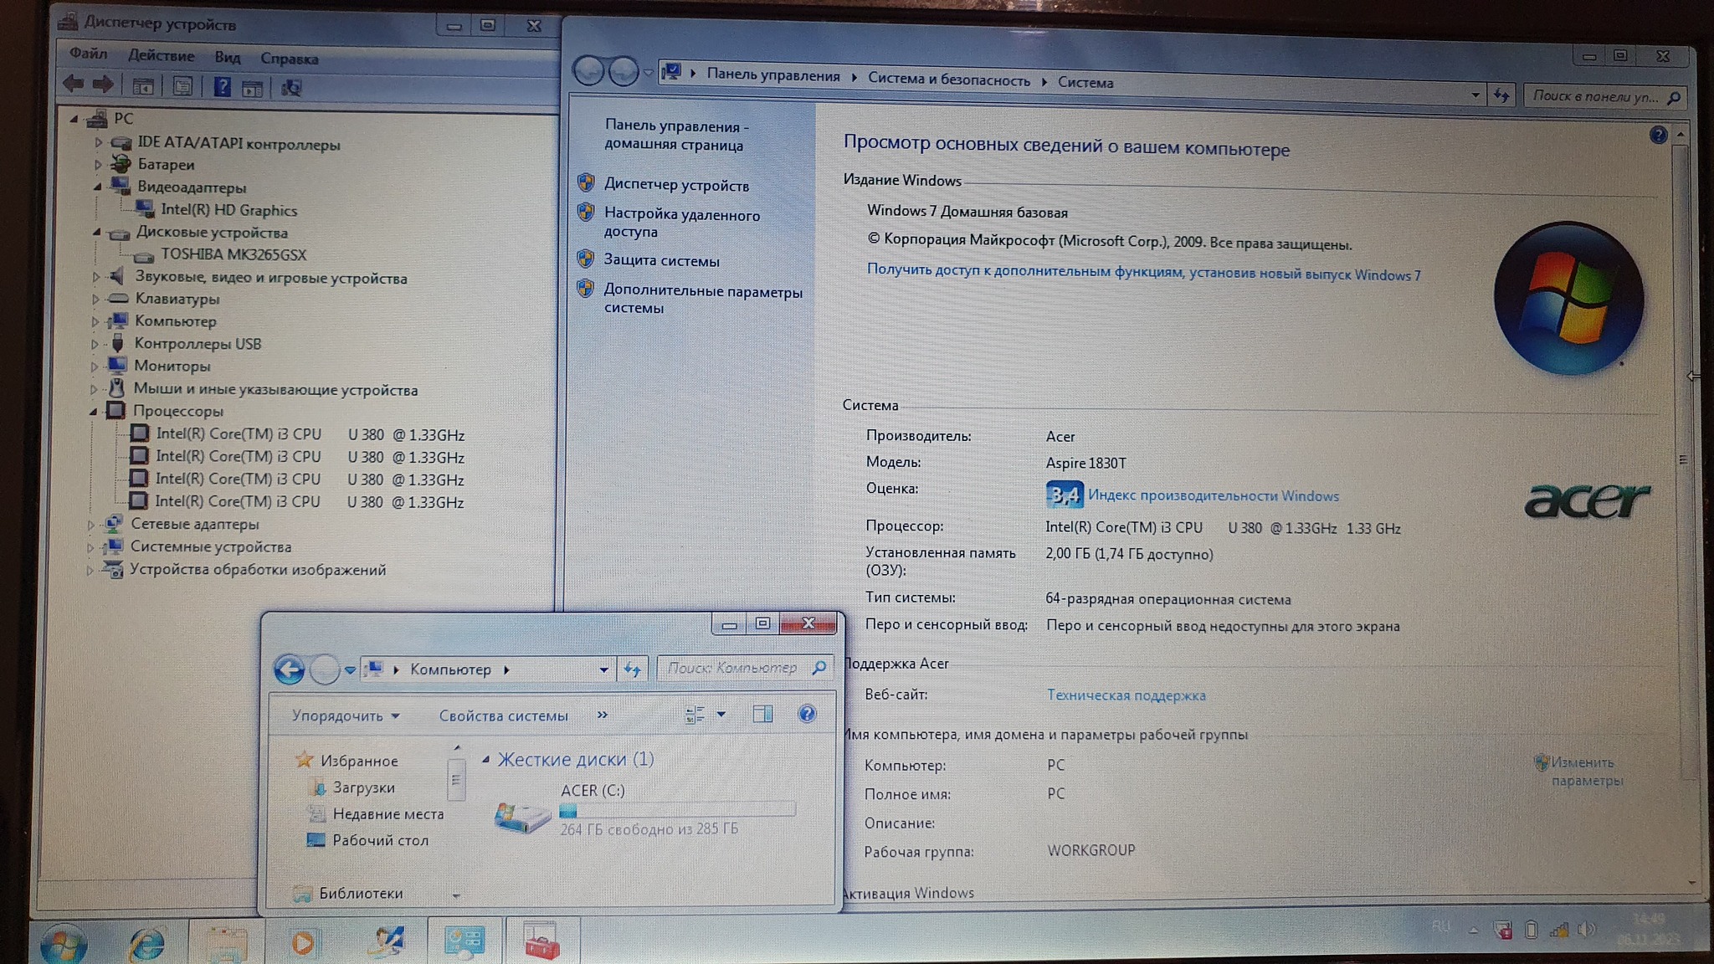Open the Действие menu
Image resolution: width=1714 pixels, height=964 pixels.
pyautogui.click(x=161, y=56)
